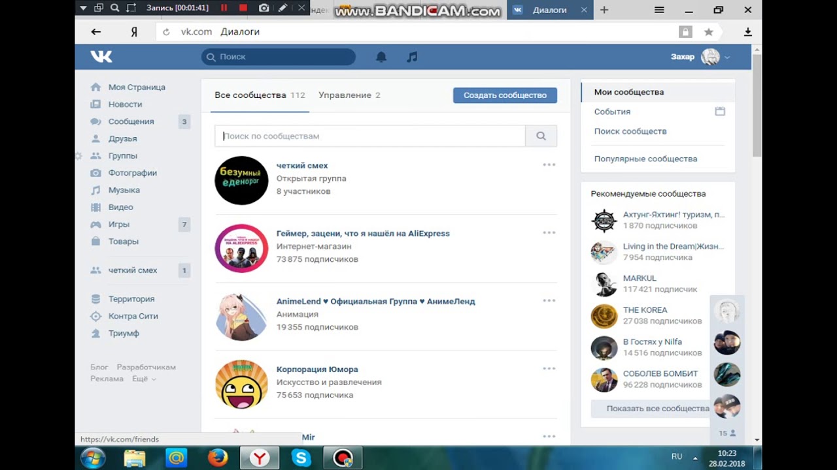This screenshot has width=837, height=470.
Task: Click the VK logo in header
Action: click(x=101, y=57)
